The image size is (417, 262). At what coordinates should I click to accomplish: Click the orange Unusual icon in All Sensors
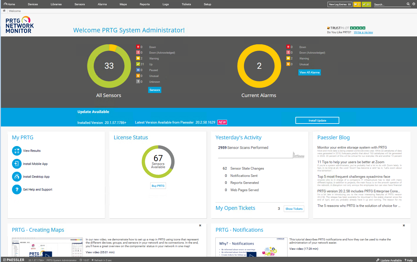click(138, 76)
